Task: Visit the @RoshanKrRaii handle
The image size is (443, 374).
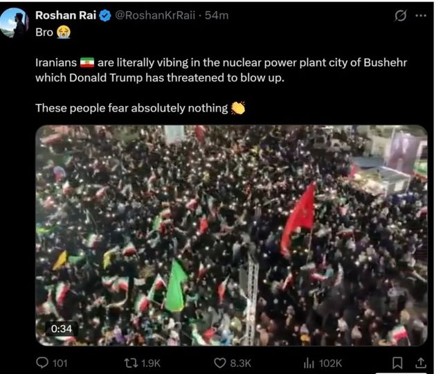Action: pyautogui.click(x=155, y=15)
